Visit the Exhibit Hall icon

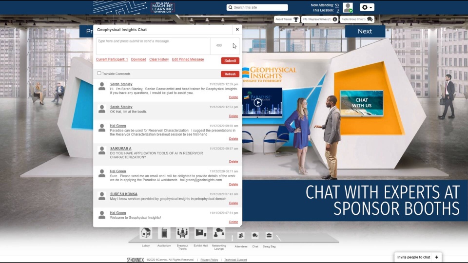coord(200,233)
